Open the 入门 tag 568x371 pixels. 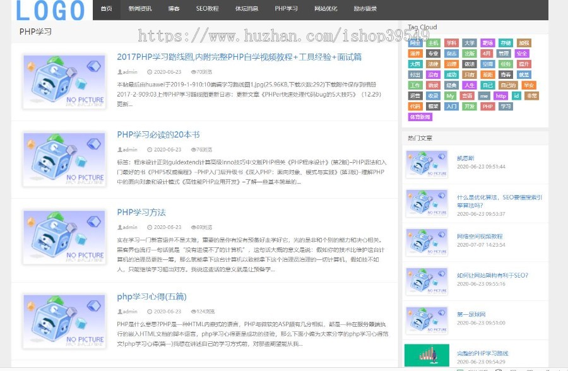[451, 106]
